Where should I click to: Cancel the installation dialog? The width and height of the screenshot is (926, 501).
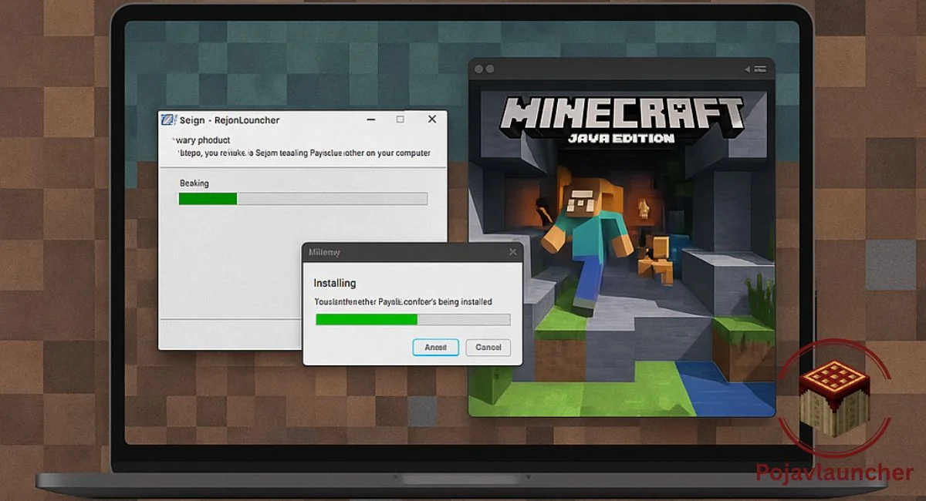pos(488,348)
